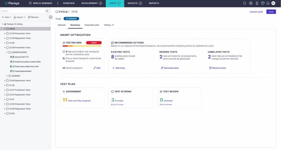281x150 pixels.
Task: Click the Launch cycle link
Action: [x=256, y=12]
